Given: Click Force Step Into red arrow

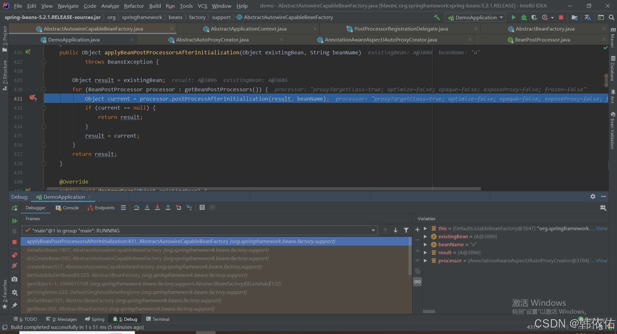Looking at the screenshot, I should [x=157, y=208].
